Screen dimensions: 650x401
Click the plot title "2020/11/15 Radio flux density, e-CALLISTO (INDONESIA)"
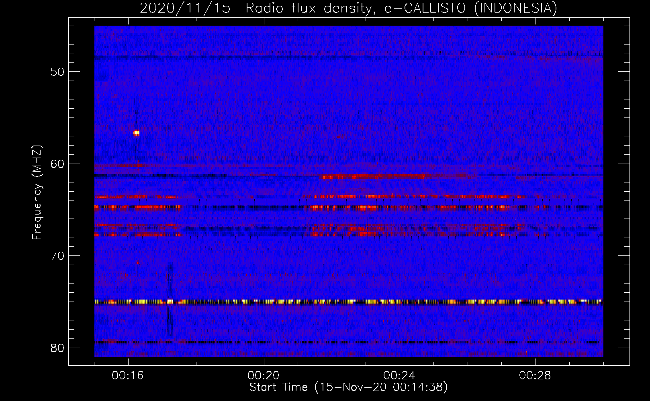click(348, 8)
